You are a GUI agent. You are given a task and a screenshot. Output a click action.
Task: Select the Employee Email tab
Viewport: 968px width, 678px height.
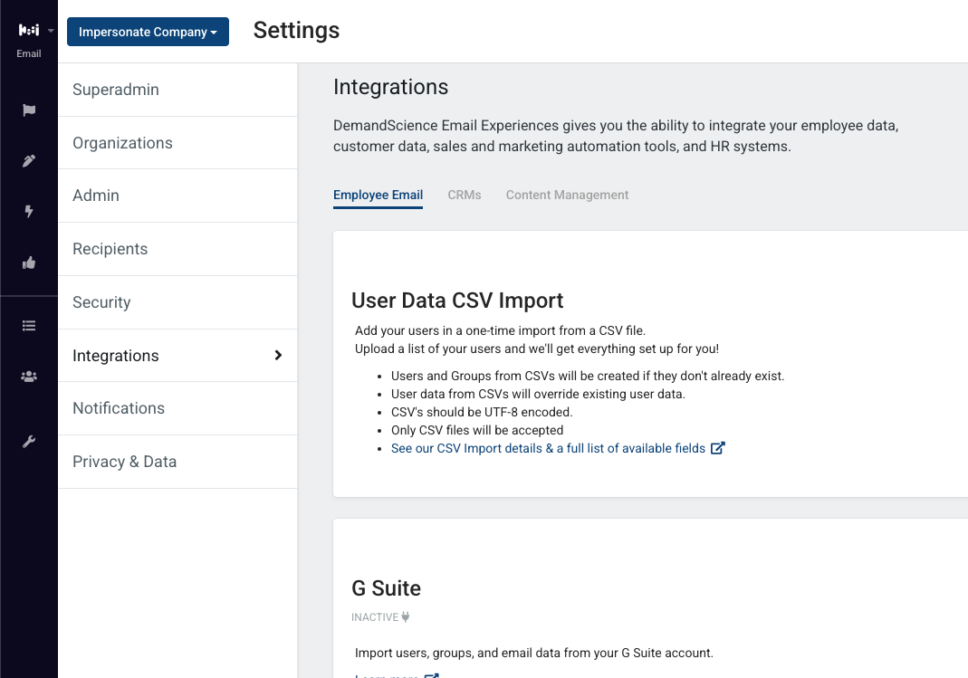(x=378, y=195)
